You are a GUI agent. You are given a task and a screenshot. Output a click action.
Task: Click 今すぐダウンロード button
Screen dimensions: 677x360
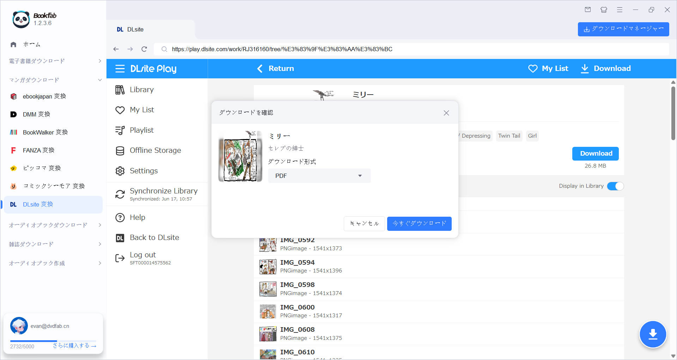[419, 224]
